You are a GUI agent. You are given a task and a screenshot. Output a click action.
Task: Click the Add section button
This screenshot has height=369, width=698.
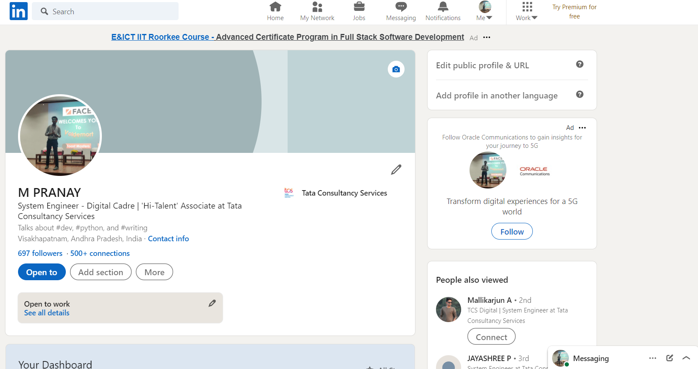pyautogui.click(x=101, y=272)
